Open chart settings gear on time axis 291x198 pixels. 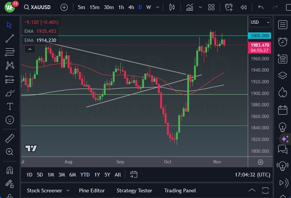point(261,162)
